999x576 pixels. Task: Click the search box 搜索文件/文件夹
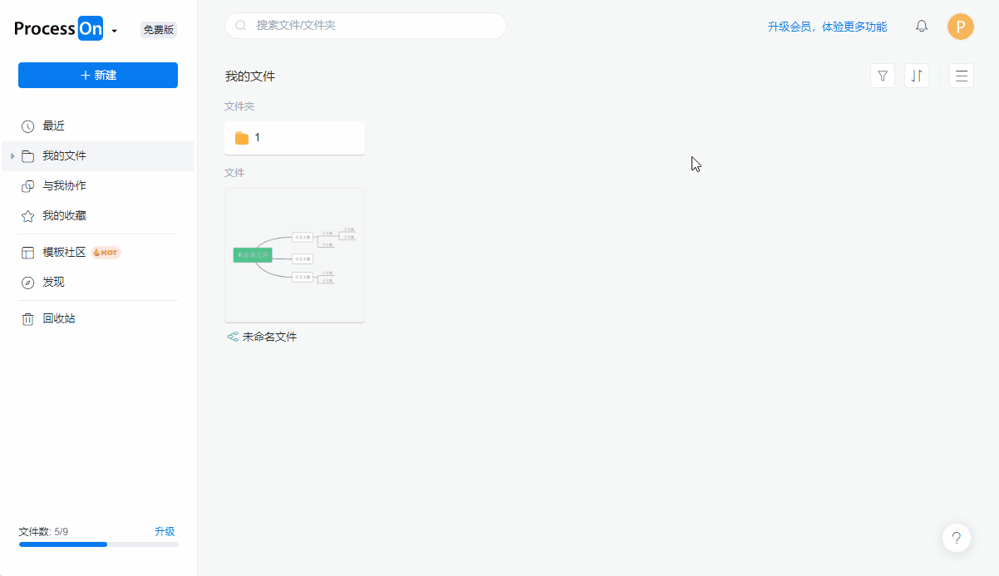(366, 26)
